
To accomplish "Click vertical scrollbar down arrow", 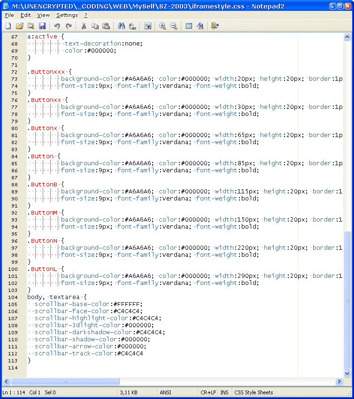I will coord(347,374).
